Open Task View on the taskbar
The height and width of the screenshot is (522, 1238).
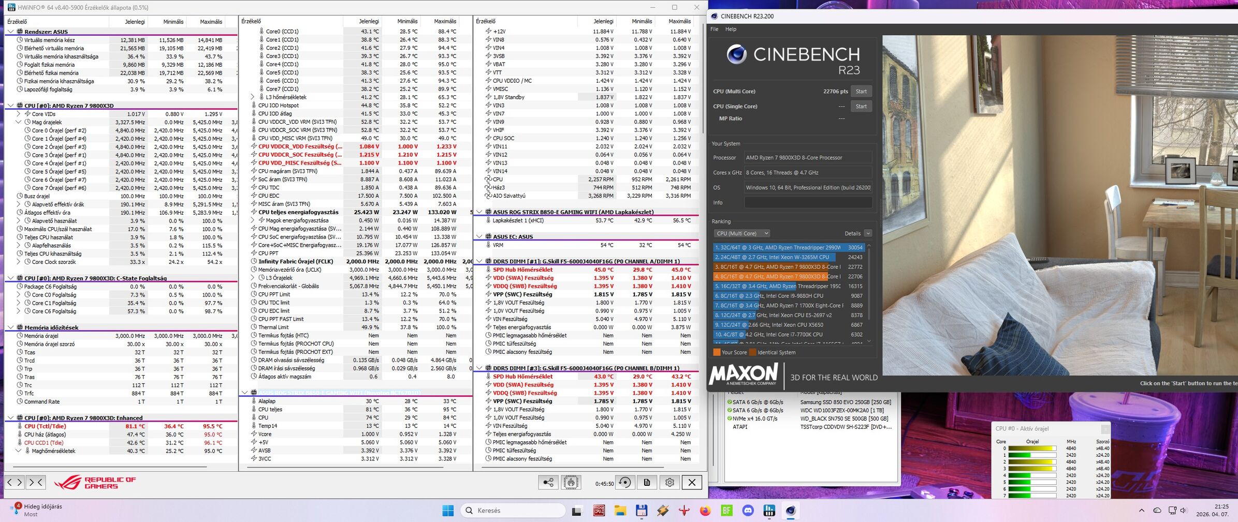[x=577, y=511]
